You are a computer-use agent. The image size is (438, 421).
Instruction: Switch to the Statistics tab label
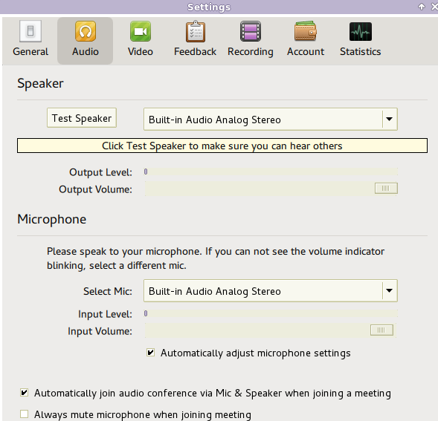[361, 52]
